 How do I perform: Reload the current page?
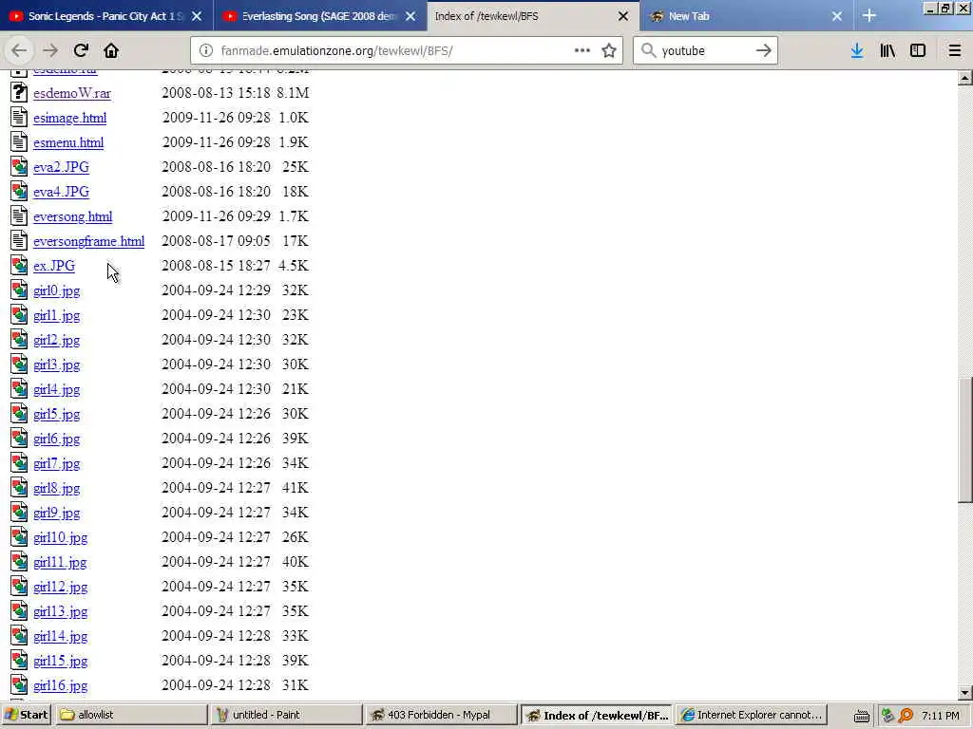[81, 51]
